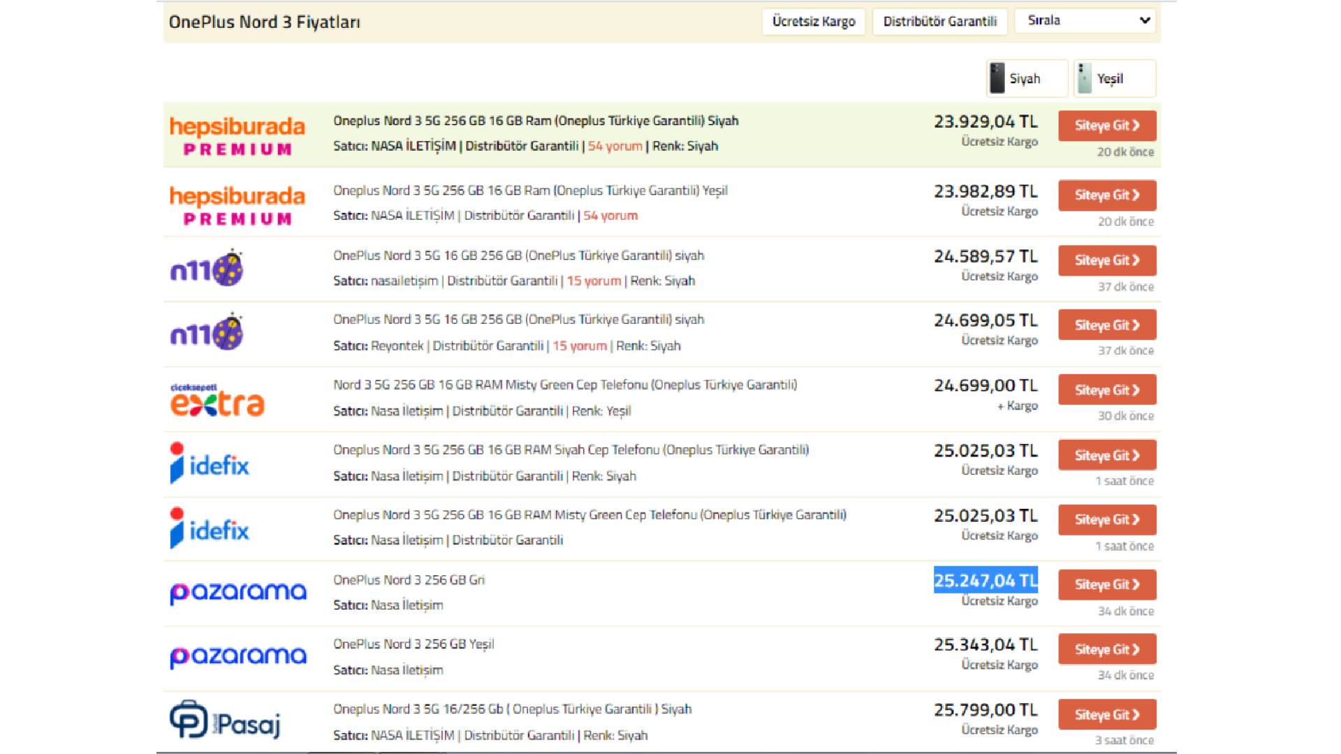1341x754 pixels.
Task: Open idefix Siyah Cep Telefonu listing title
Action: tap(571, 450)
